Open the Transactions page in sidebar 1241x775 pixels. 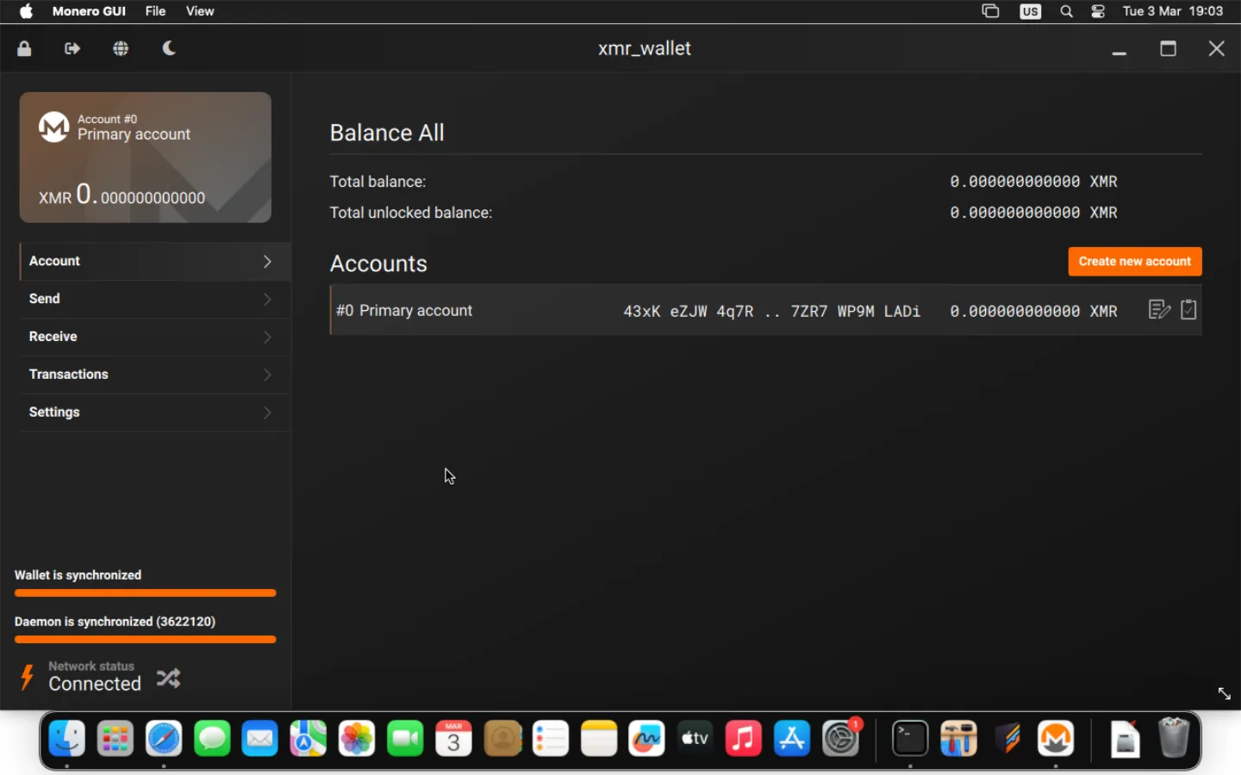pyautogui.click(x=155, y=375)
